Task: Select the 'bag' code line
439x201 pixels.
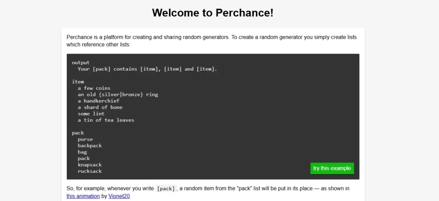Action: pos(82,152)
